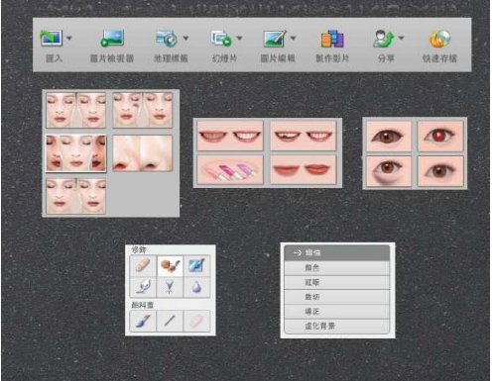Select the water drop blur tool
The image size is (492, 381).
point(196,287)
